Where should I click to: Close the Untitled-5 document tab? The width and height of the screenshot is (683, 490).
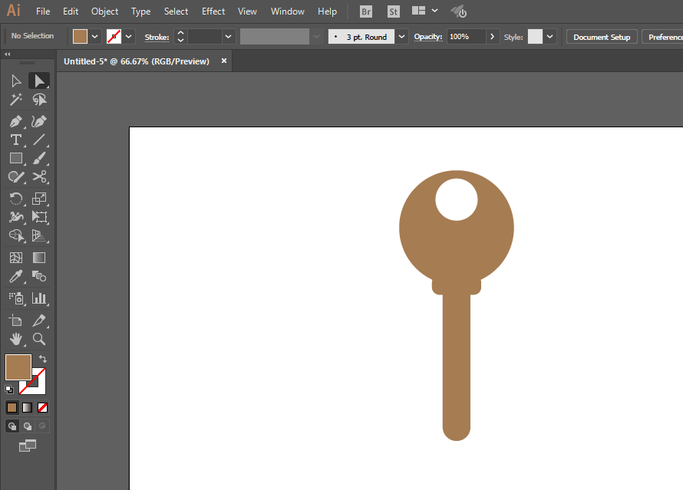pyautogui.click(x=224, y=61)
